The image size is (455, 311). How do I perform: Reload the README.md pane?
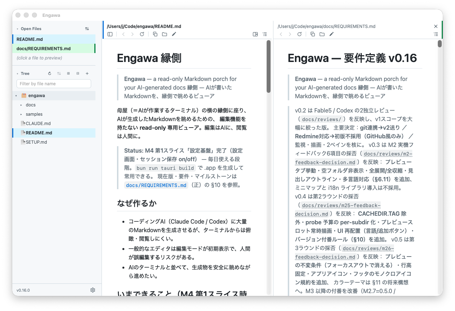tap(142, 34)
